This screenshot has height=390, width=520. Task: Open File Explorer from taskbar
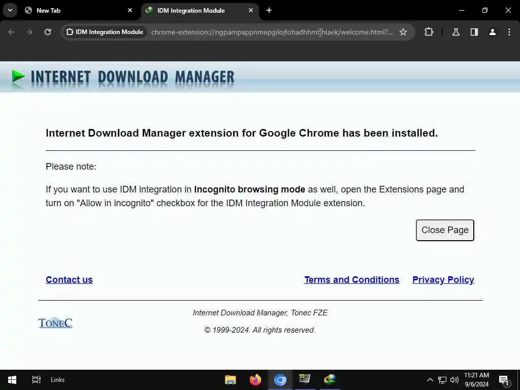point(230,380)
